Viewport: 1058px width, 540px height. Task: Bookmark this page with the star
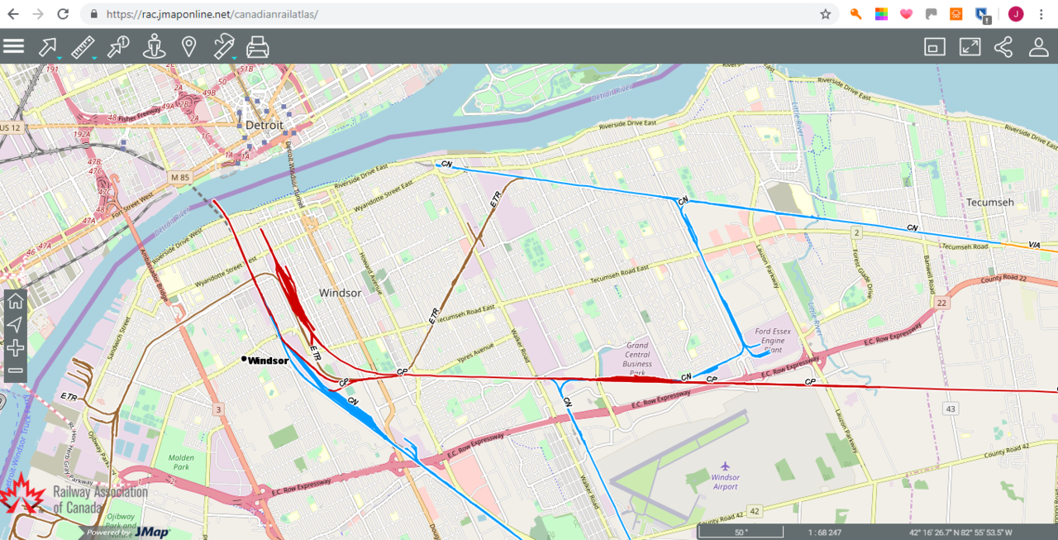point(825,14)
